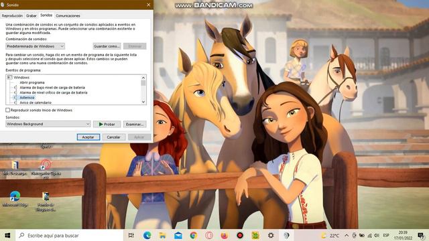The image size is (429, 241).
Task: Open the Windows Background sound dropdown
Action: point(48,124)
